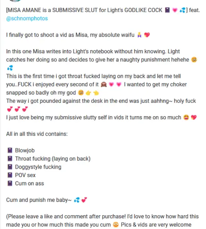206x229 pixels.
Task: Click the praying hands emoji after 'waifu'
Action: [140, 35]
